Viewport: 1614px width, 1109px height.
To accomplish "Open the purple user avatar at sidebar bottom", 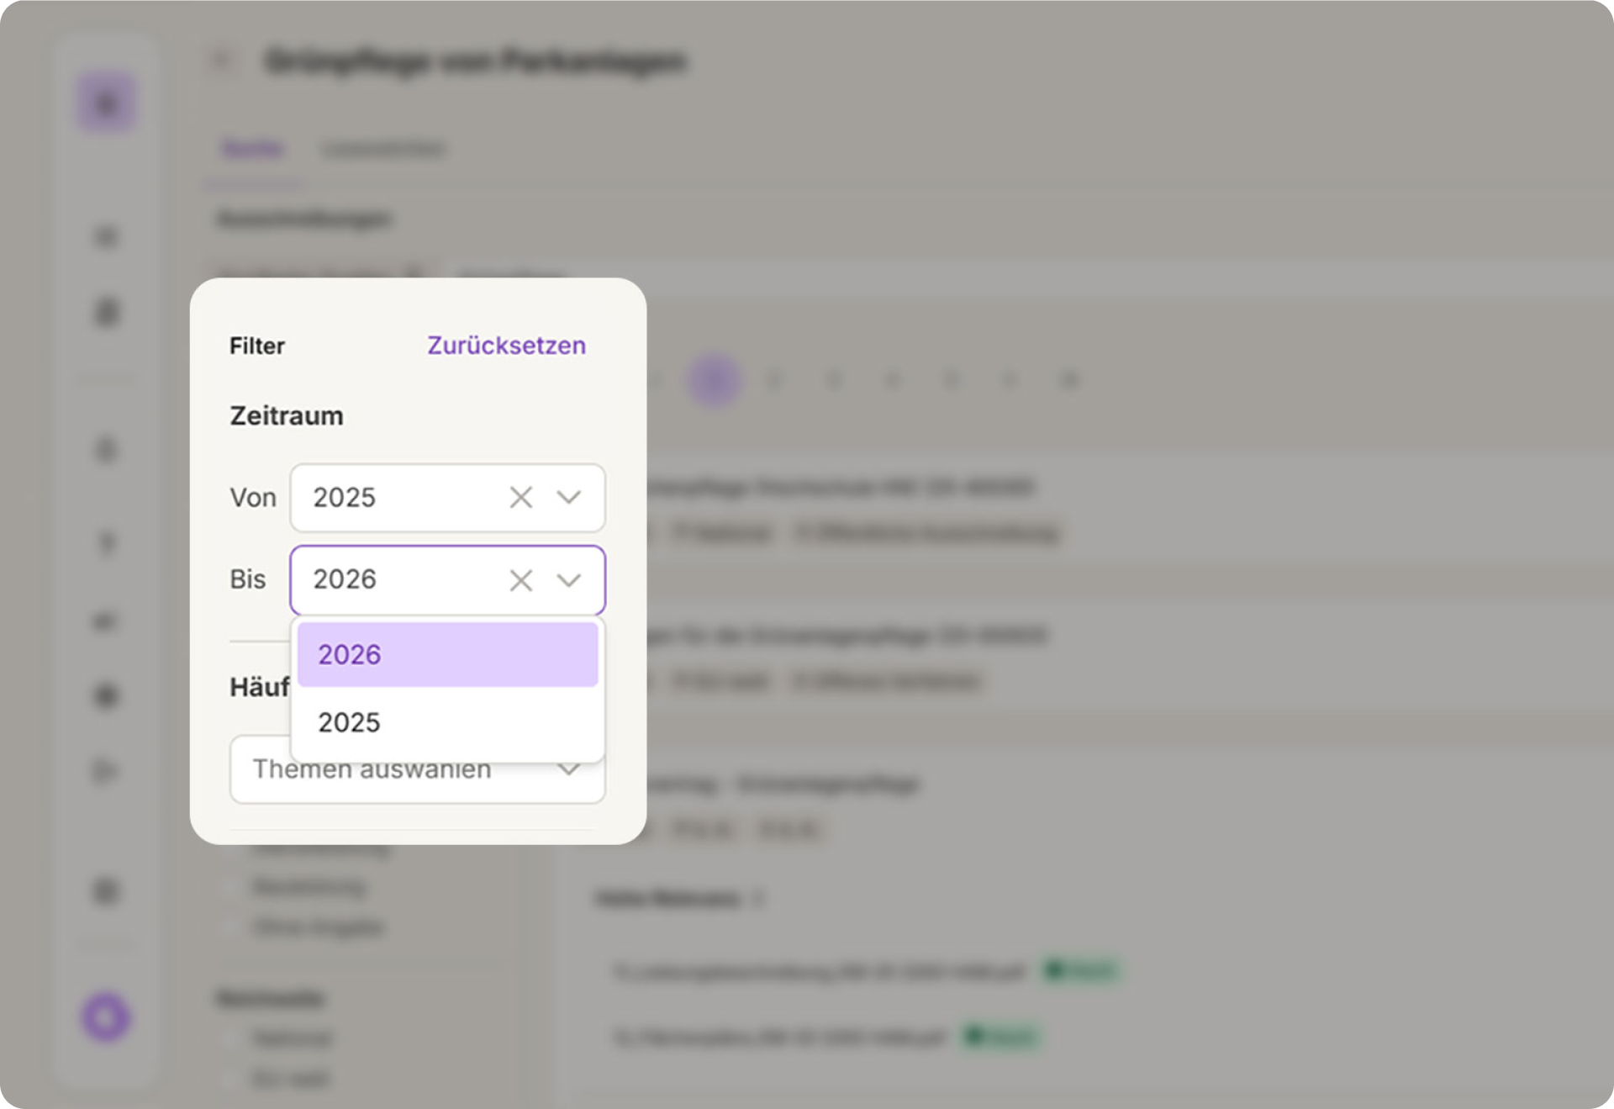I will pyautogui.click(x=106, y=1017).
